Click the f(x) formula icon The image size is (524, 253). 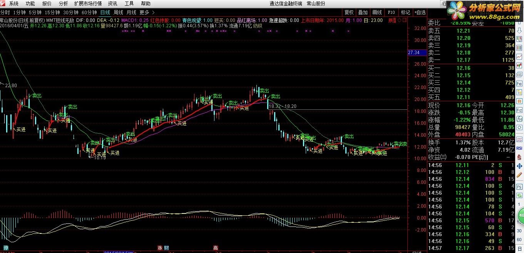point(519,119)
